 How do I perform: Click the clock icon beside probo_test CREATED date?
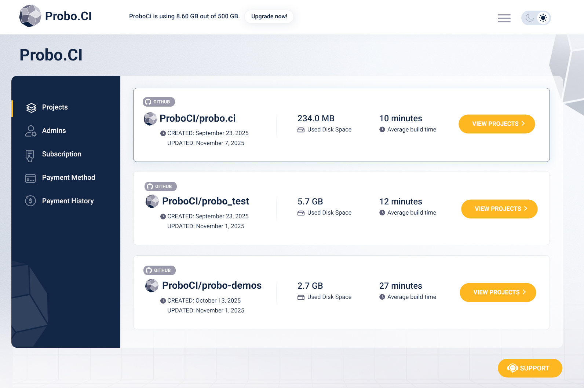(x=163, y=217)
